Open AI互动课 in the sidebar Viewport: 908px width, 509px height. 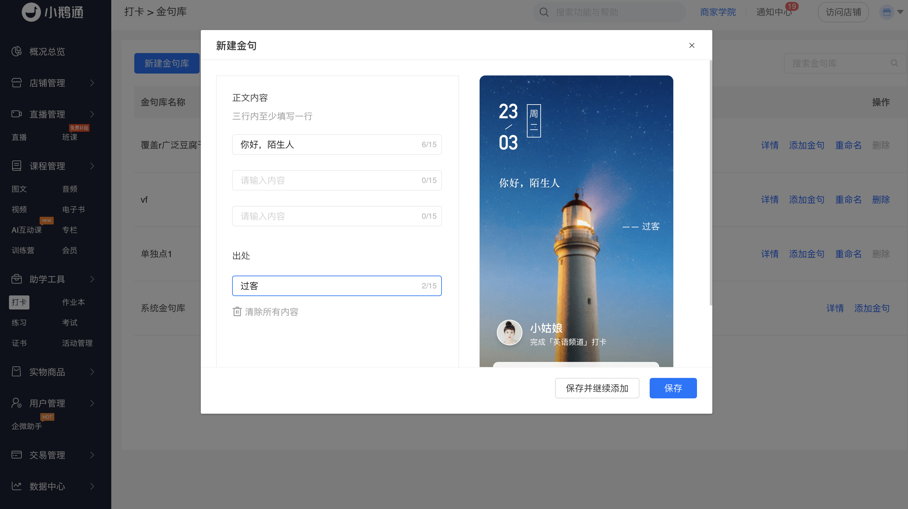pos(27,230)
